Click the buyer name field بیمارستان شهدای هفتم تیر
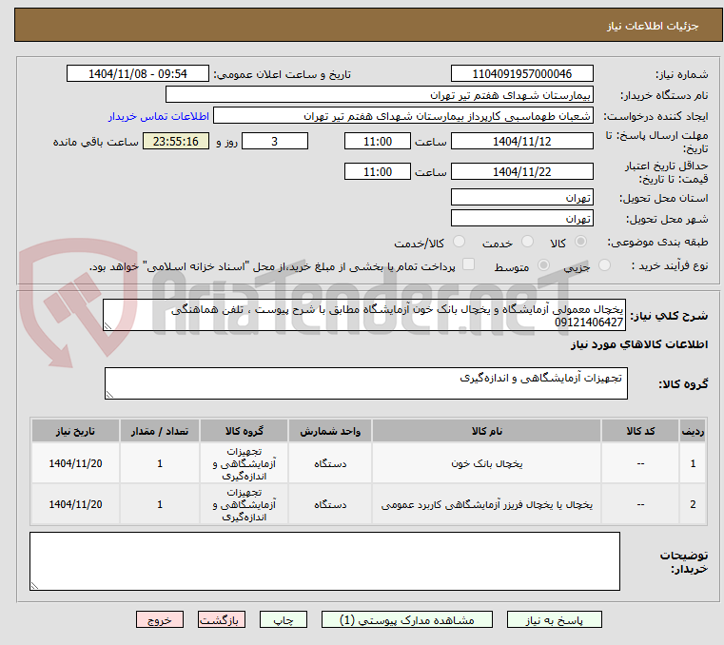Viewport: 724px width, 645px height. point(379,94)
